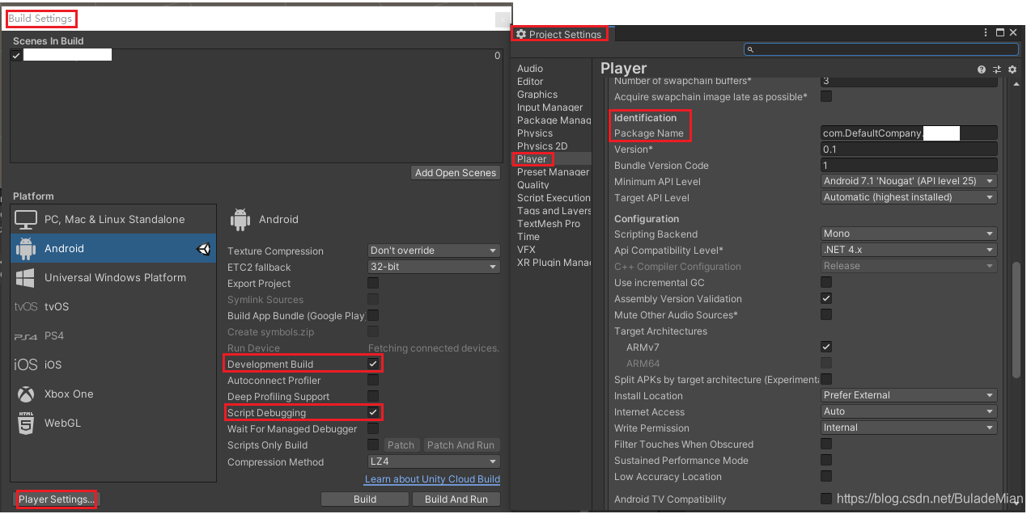Click the Player preset selector icon
This screenshot has width=1031, height=514.
(997, 70)
